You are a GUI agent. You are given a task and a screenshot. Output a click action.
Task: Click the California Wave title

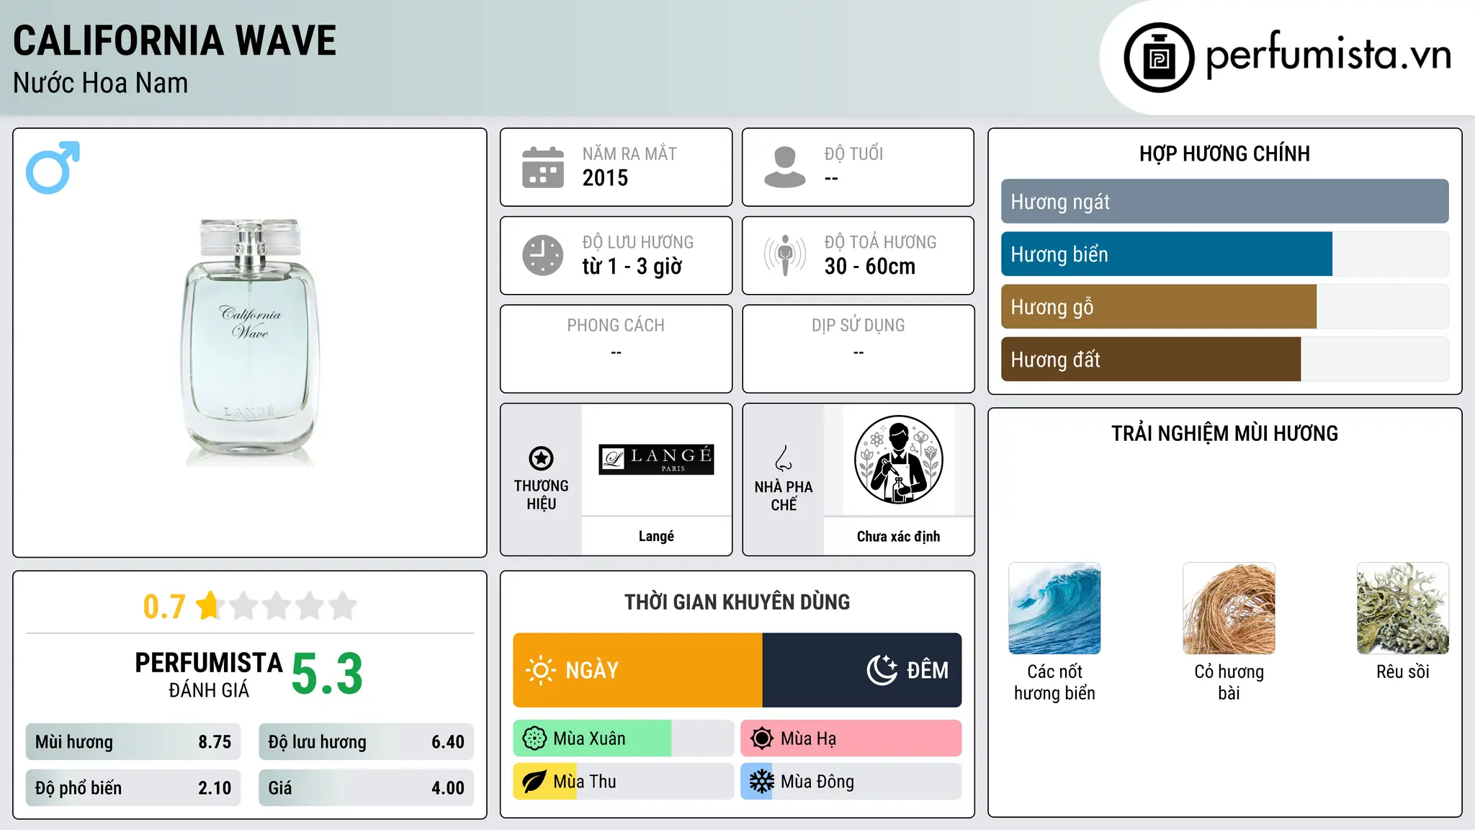175,40
